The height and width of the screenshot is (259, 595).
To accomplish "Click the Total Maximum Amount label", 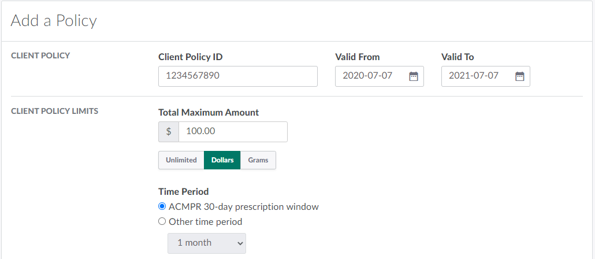I will click(209, 112).
